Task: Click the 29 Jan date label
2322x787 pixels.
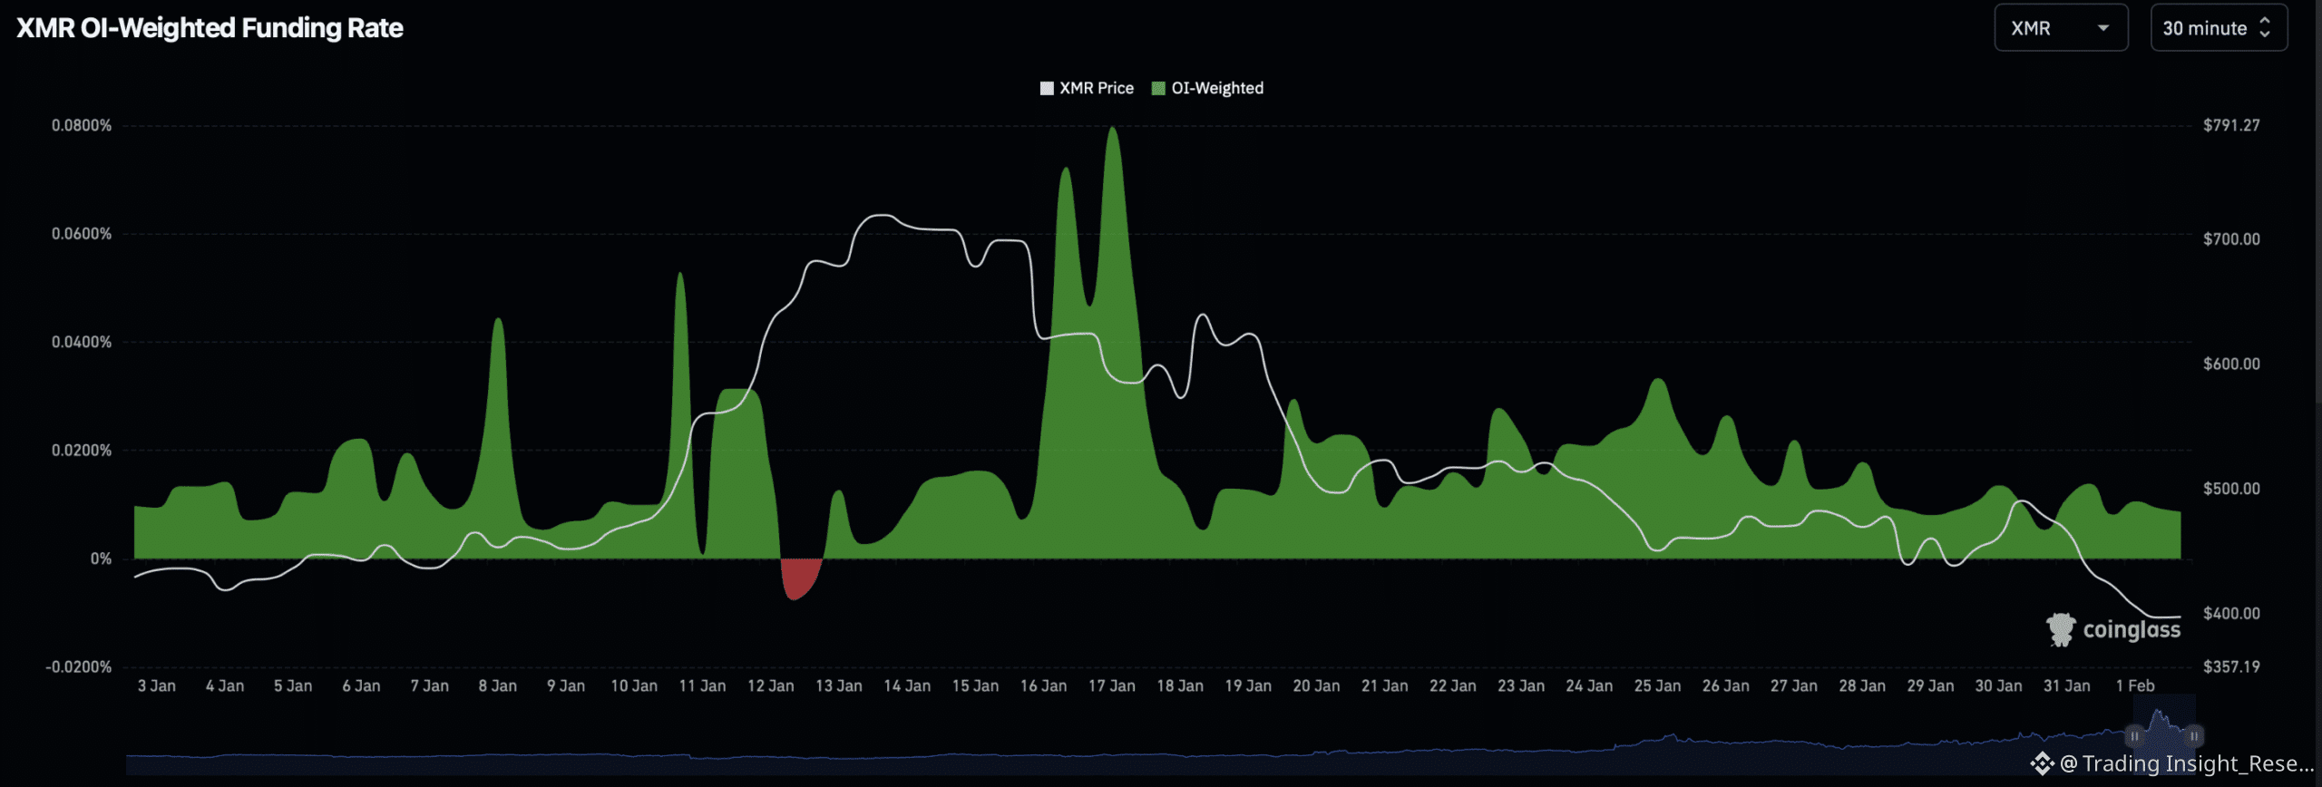Action: (x=1930, y=686)
